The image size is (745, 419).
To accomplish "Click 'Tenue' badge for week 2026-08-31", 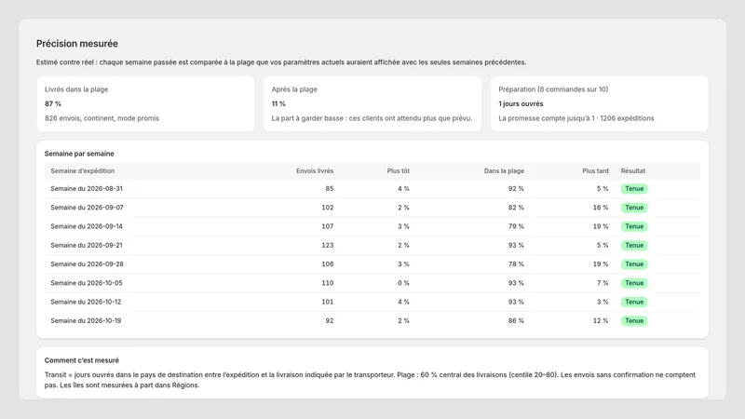I will [x=634, y=189].
